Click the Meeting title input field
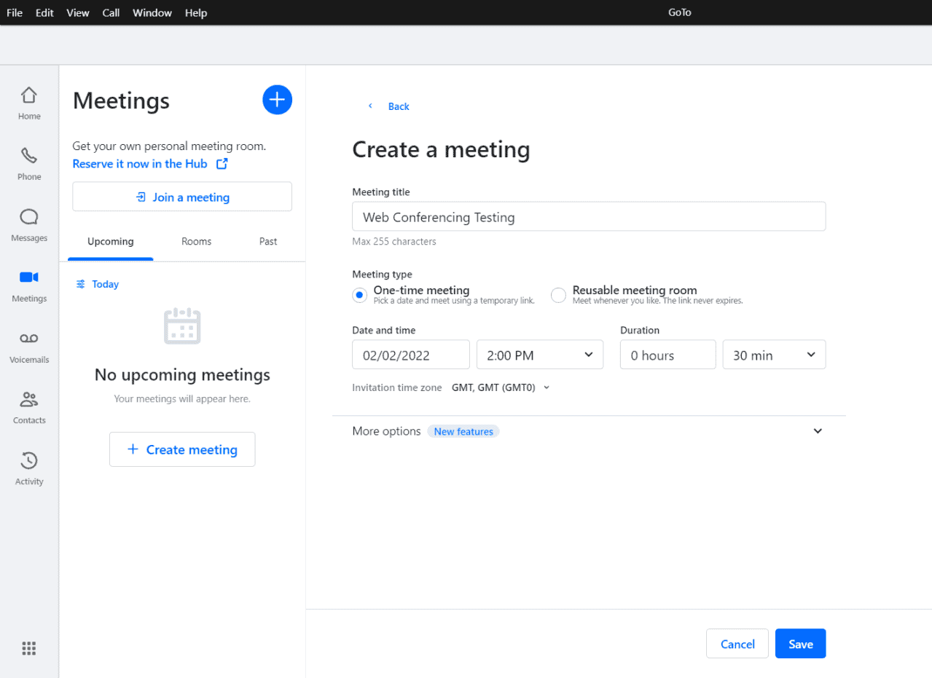This screenshot has width=932, height=678. (x=589, y=216)
